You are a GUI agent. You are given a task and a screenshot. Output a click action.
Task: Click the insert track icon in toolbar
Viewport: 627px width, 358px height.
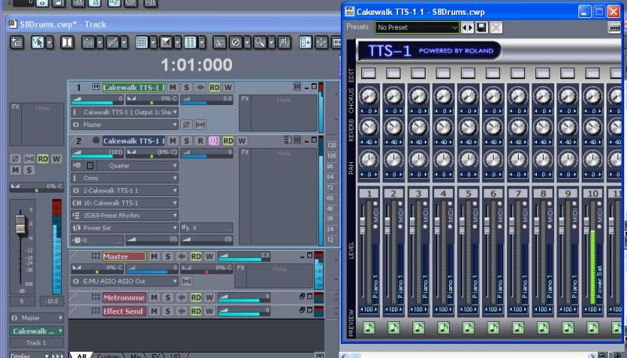coord(16,42)
